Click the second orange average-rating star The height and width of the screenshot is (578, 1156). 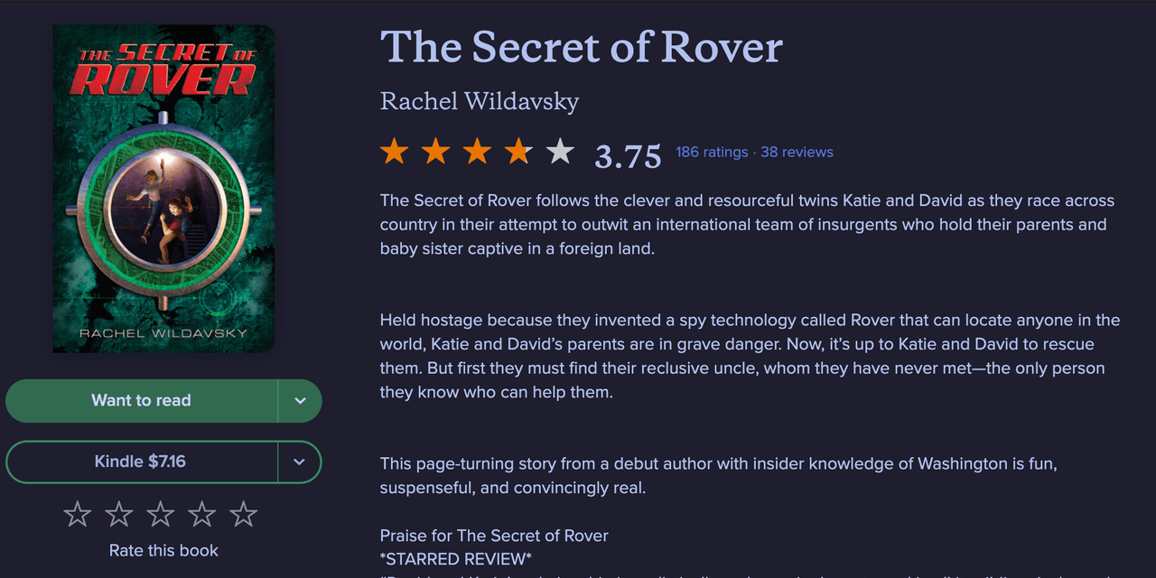pos(435,152)
